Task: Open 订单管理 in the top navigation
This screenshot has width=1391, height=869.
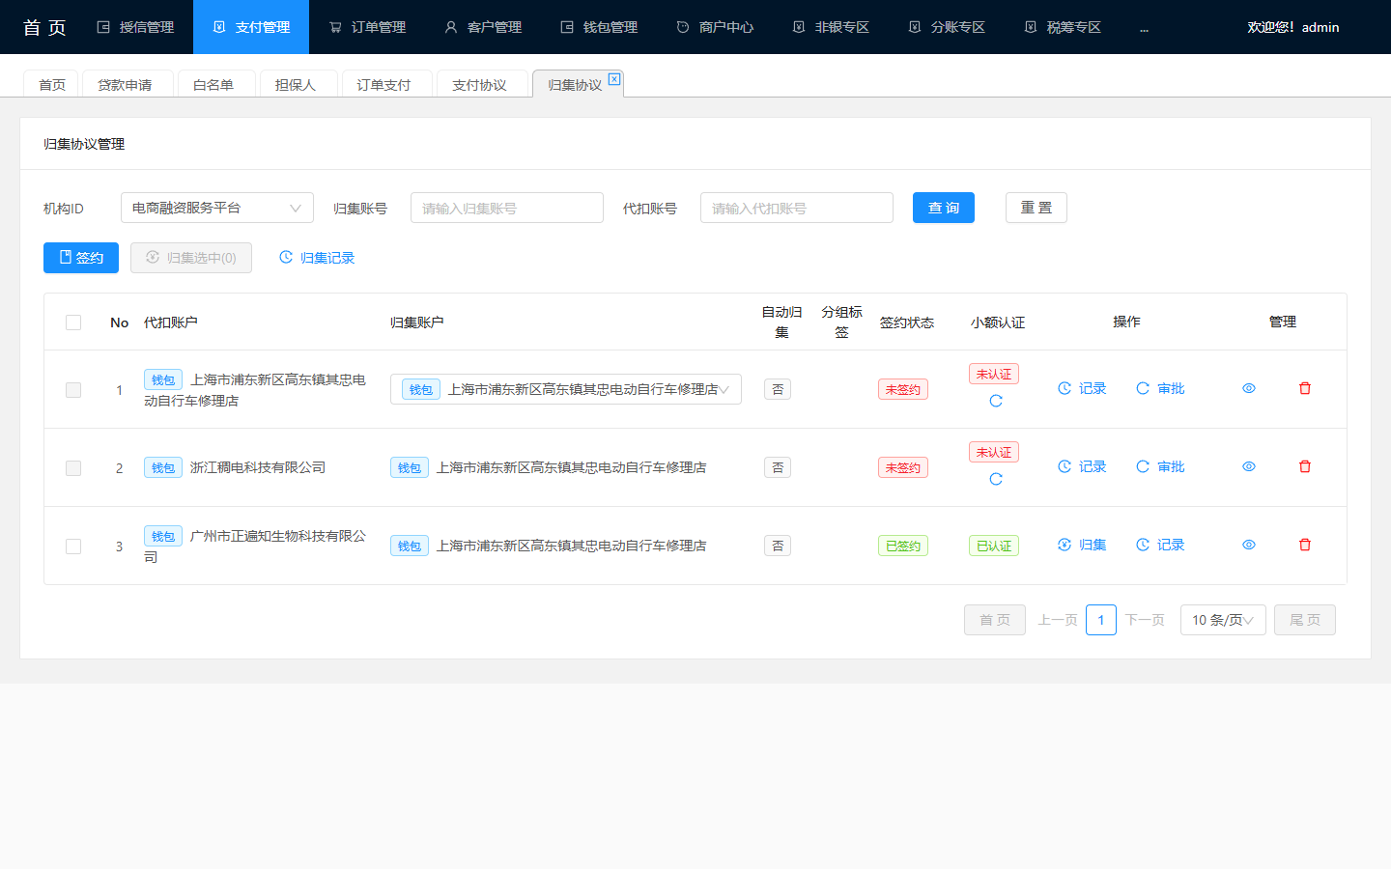Action: point(367,27)
